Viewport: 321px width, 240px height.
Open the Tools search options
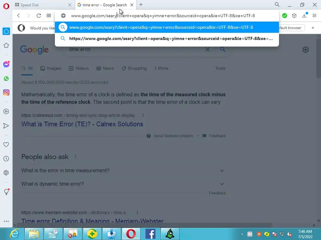[x=220, y=68]
